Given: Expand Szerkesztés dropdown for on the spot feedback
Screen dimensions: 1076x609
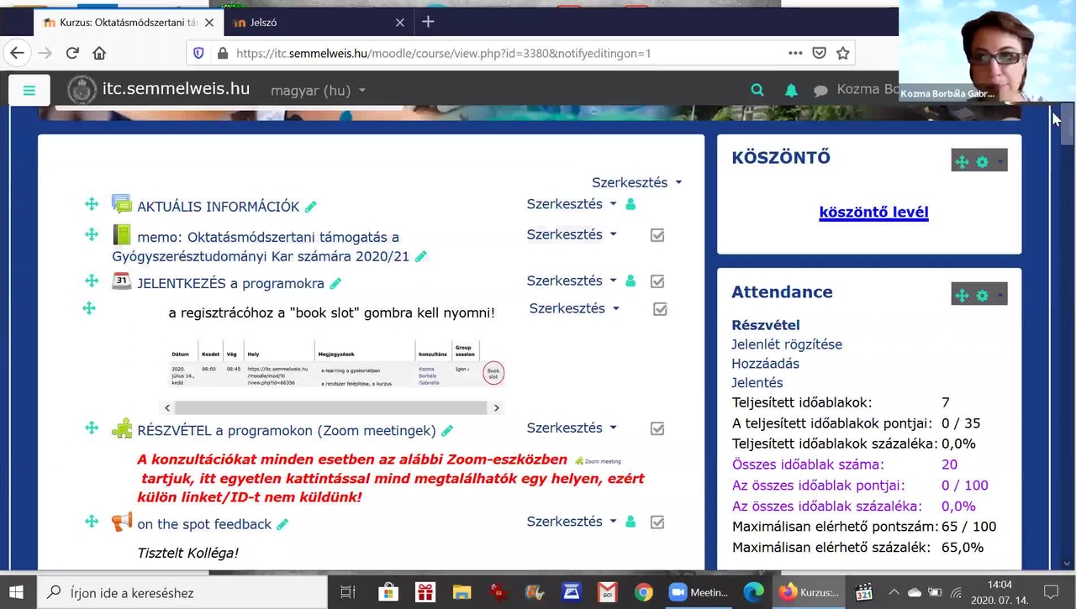Looking at the screenshot, I should [572, 522].
